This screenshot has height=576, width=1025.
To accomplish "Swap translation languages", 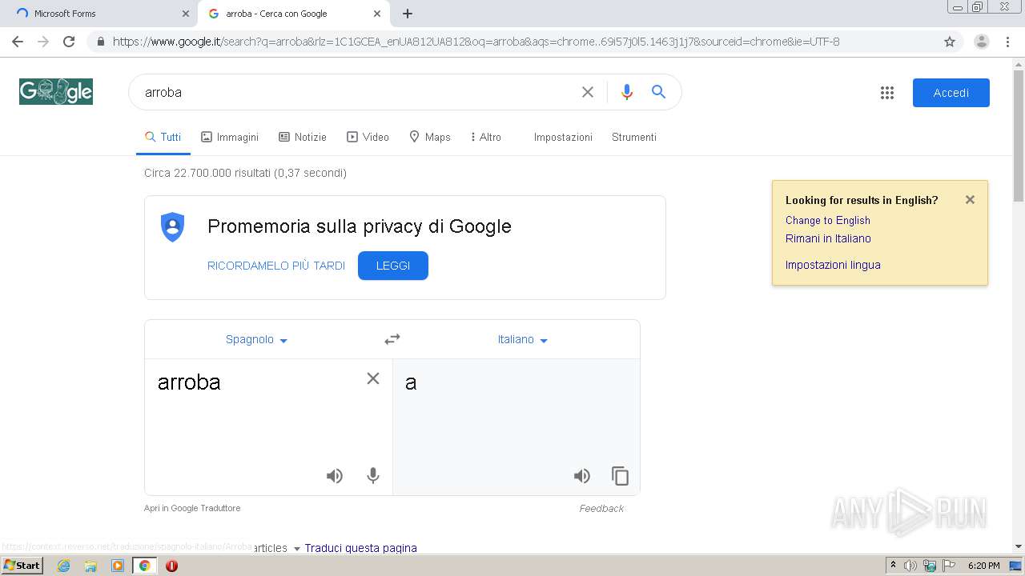I will pos(392,339).
